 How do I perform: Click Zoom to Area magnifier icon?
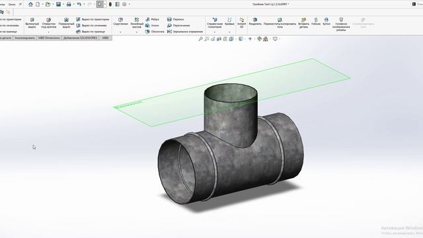coord(207,39)
